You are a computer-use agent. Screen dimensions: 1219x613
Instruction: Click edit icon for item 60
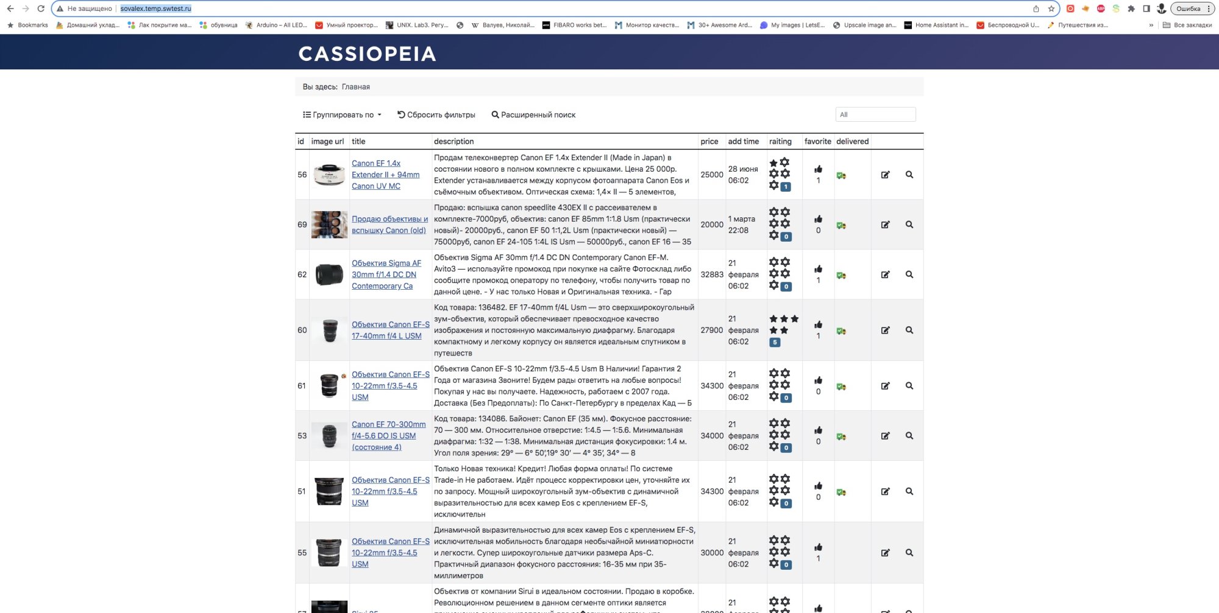(885, 331)
